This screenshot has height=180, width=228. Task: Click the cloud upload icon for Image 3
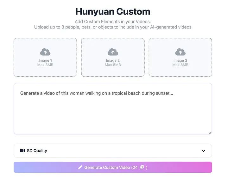tap(180, 52)
